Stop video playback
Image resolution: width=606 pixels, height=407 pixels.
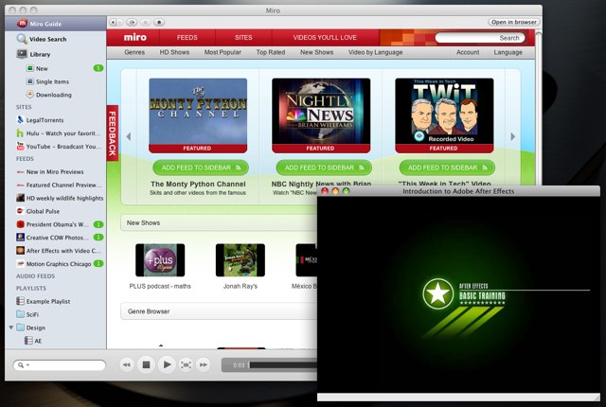click(146, 364)
